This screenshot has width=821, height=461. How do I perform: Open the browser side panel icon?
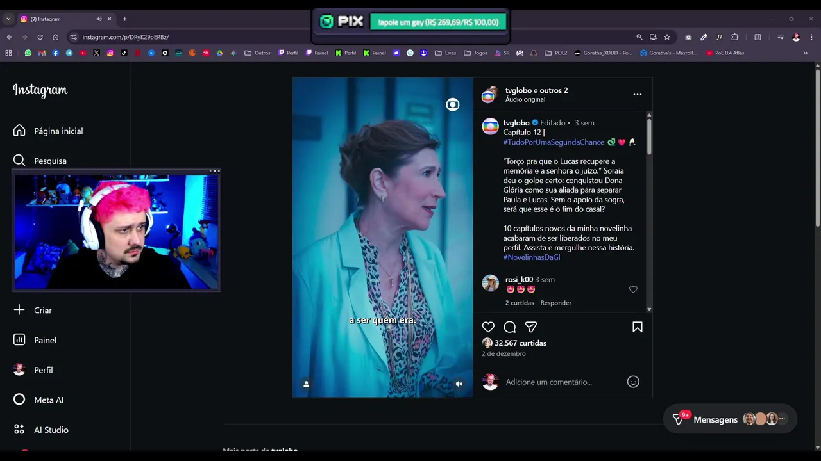(x=758, y=37)
